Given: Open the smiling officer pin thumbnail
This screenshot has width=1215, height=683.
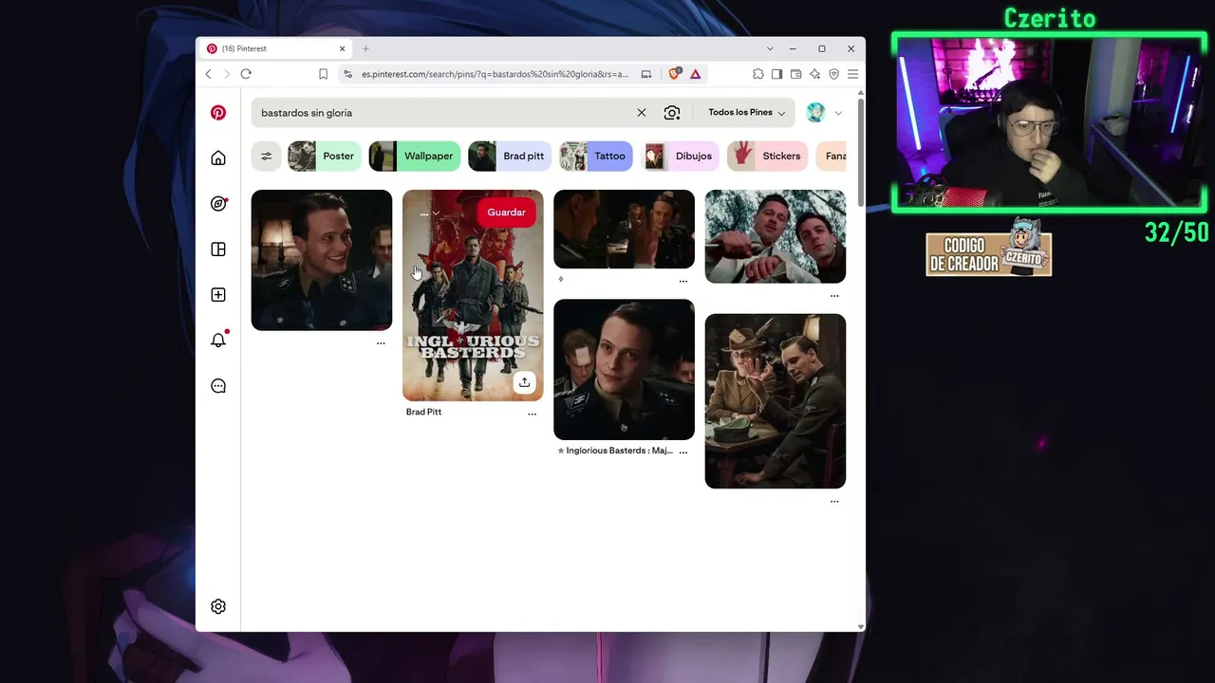Looking at the screenshot, I should 322,261.
